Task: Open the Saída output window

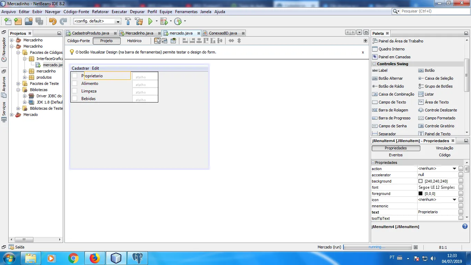Action: (x=17, y=247)
